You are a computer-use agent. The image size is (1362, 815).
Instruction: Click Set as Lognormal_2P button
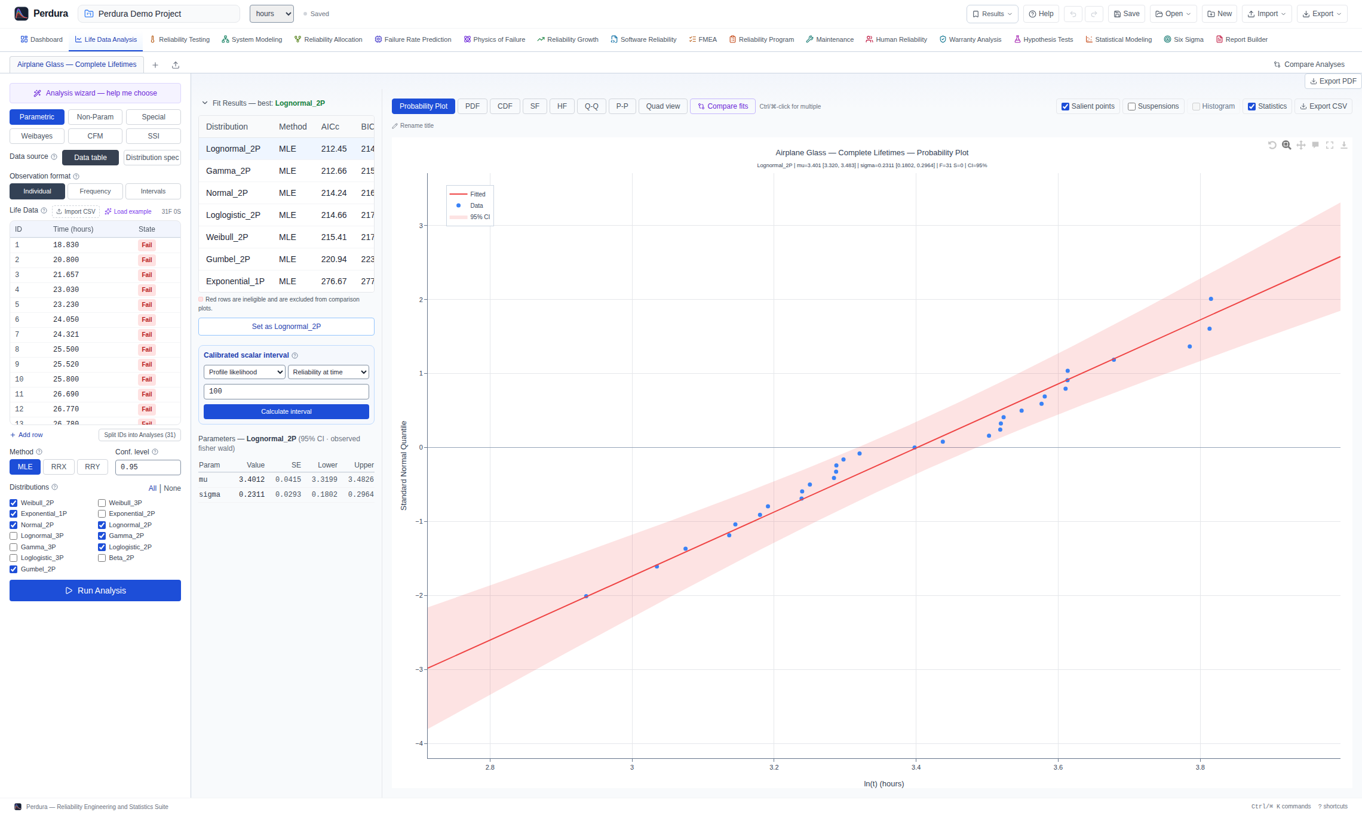pyautogui.click(x=286, y=327)
